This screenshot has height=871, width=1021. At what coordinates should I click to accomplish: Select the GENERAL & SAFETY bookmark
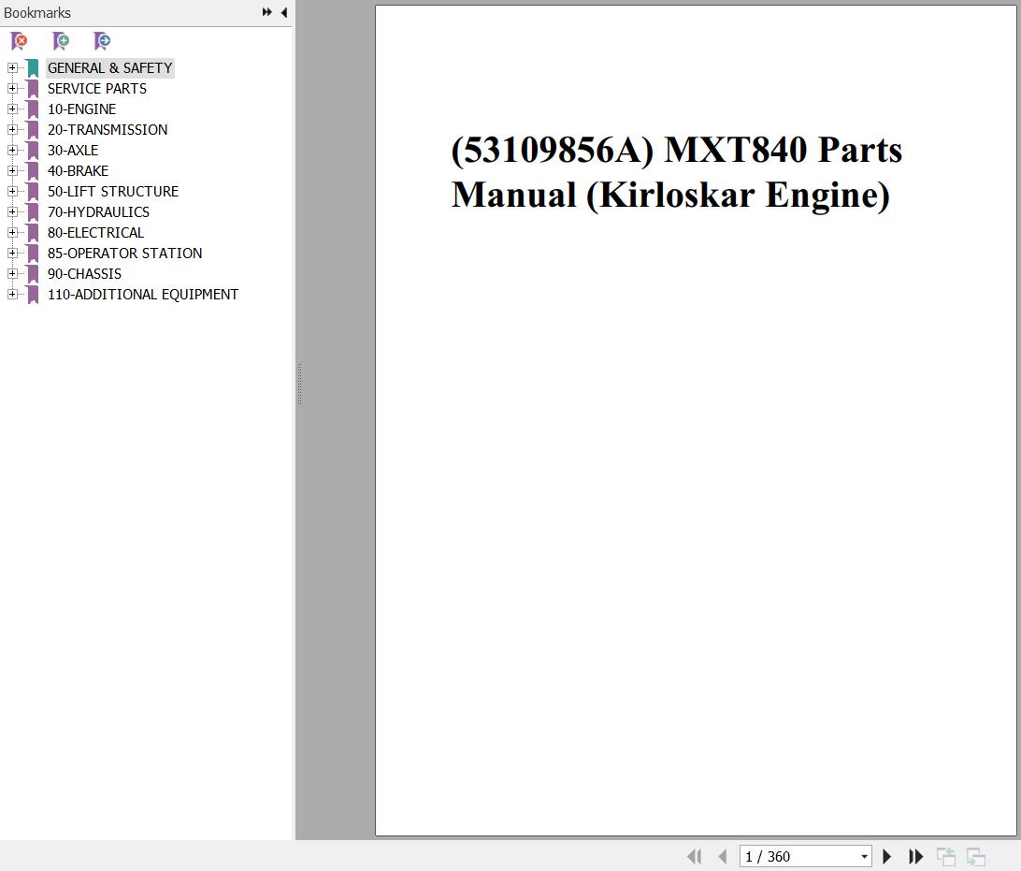(x=110, y=67)
